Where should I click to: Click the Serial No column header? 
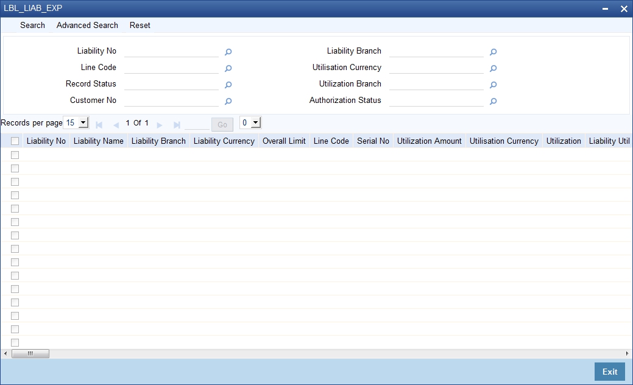tap(373, 141)
